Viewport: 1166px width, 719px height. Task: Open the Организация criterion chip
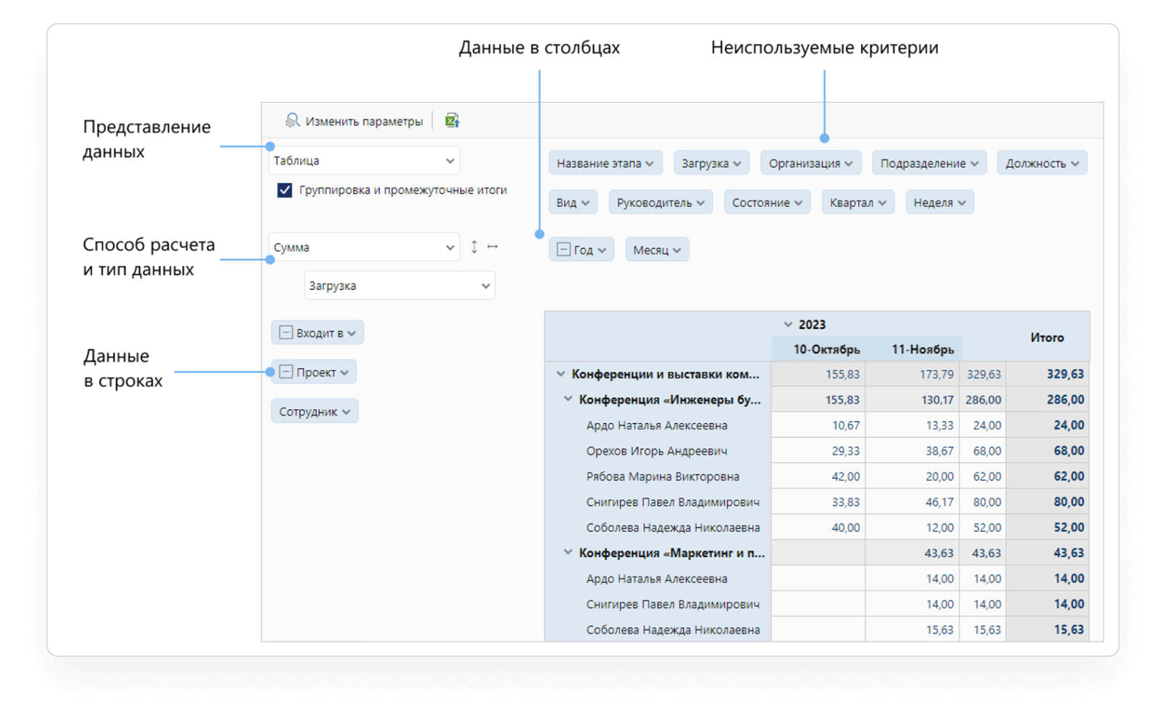tap(810, 163)
